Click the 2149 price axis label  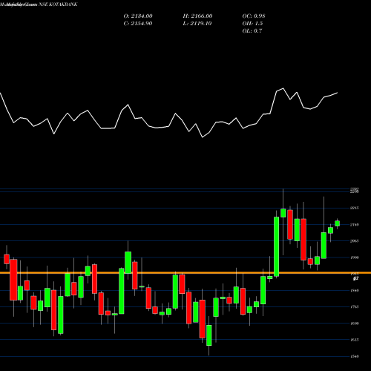coord(355,225)
